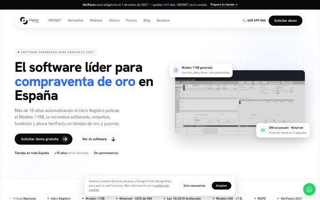
Task: Follow the Prepara tu tienda banner link
Action: coord(224,4)
